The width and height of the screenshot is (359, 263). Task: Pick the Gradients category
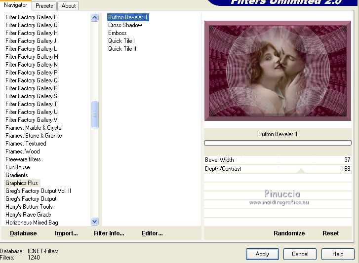pyautogui.click(x=17, y=175)
